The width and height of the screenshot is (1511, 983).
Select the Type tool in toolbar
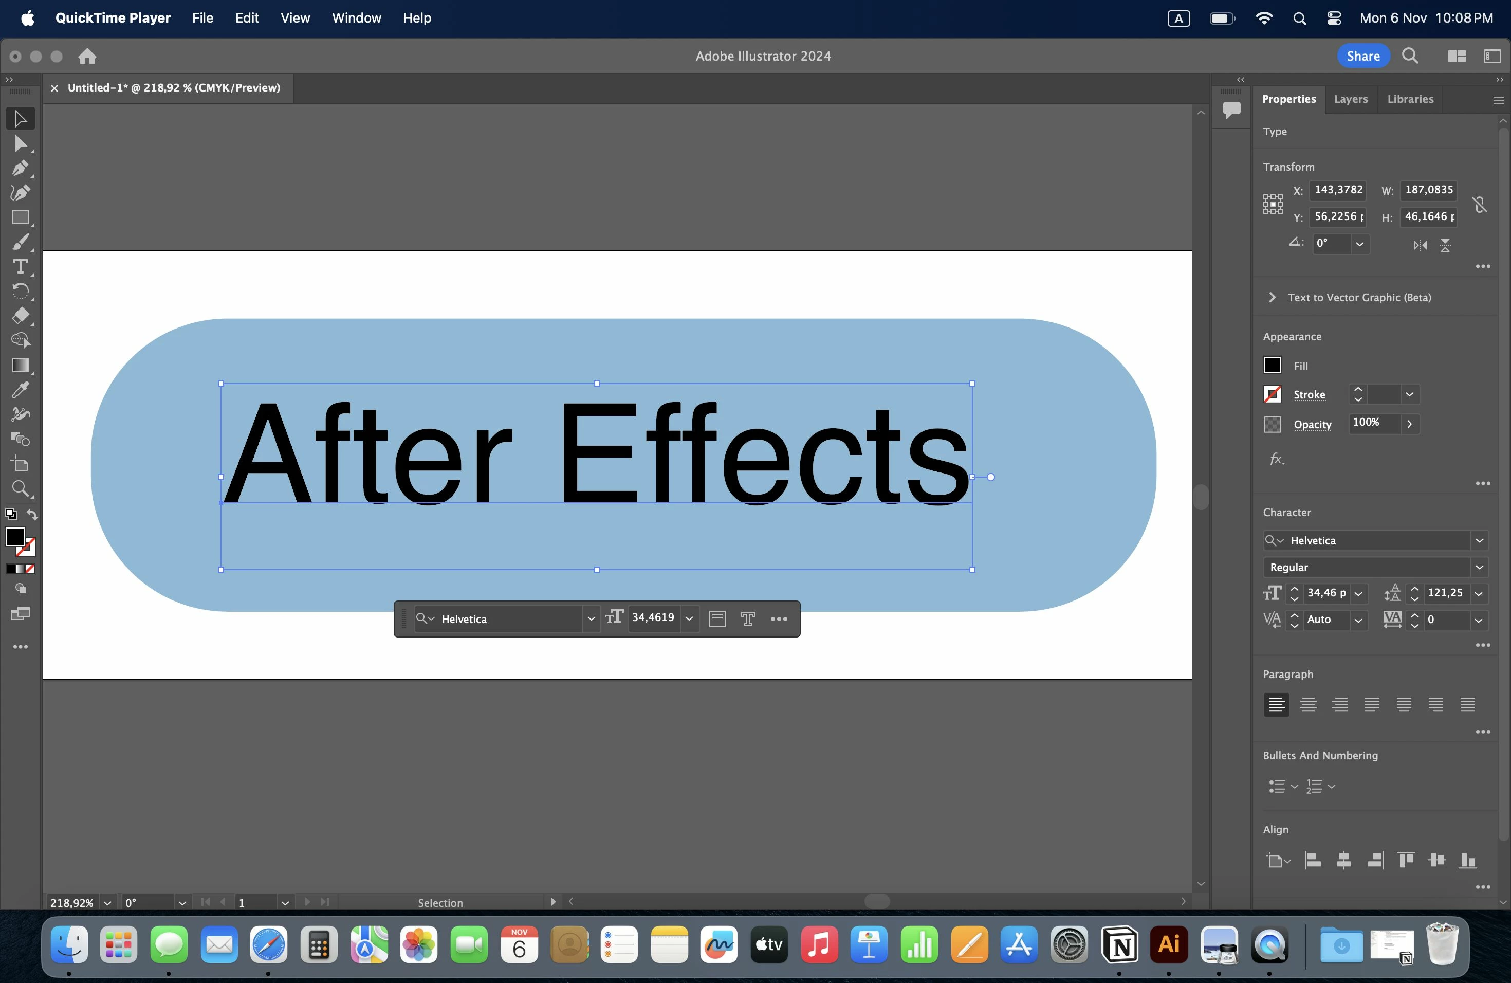coord(20,267)
